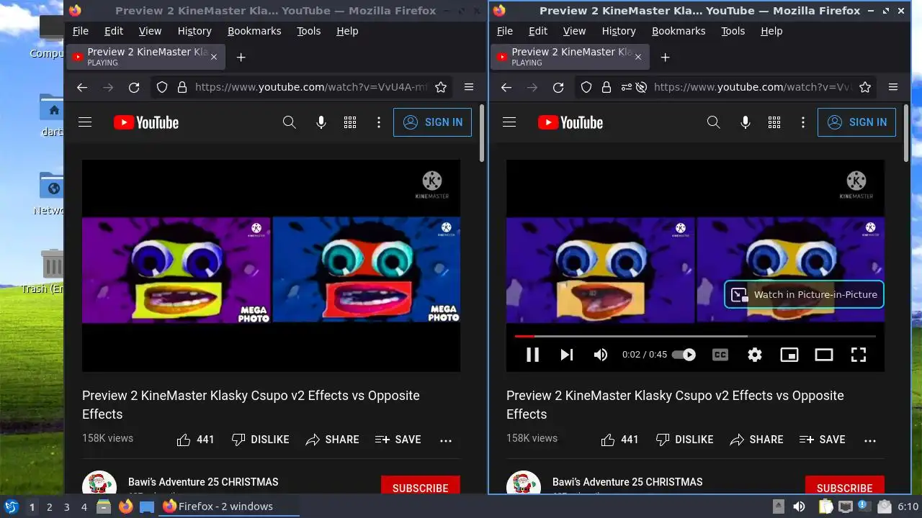This screenshot has height=518, width=922.
Task: Mute the right window video volume
Action: pos(601,355)
